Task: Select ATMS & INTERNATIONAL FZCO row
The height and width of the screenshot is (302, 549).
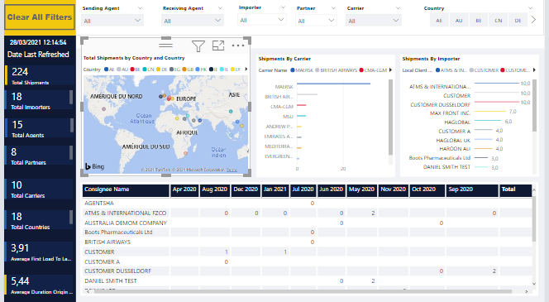Action: [x=308, y=213]
